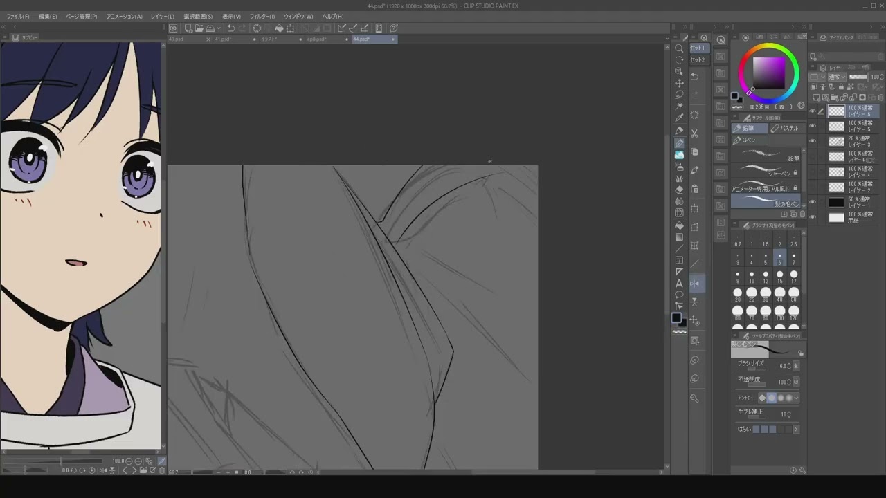Toggle opacity pen pressure button

click(x=796, y=382)
